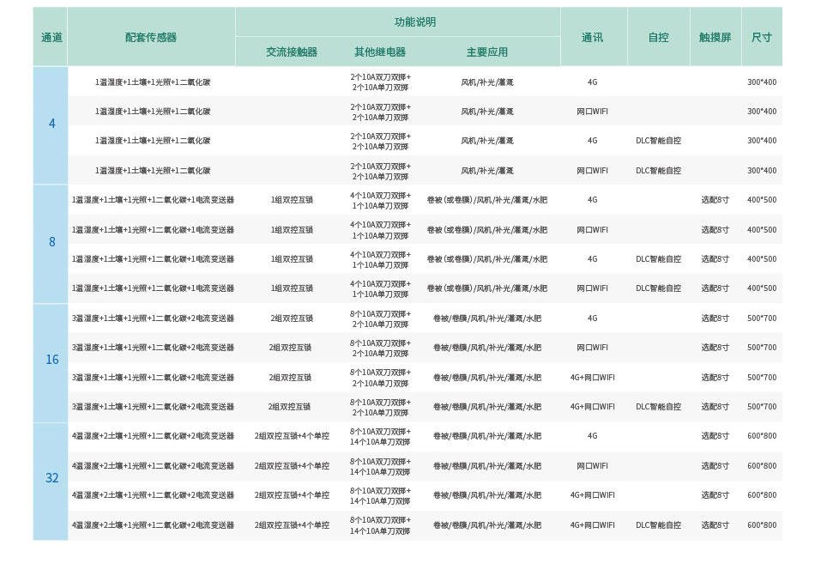Select a 网口WIFI cell in channel 4 rows
Image resolution: width=815 pixels, height=588 pixels.
pos(593,111)
